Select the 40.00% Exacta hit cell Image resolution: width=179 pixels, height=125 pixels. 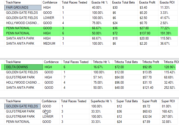pyautogui.click(x=100, y=8)
